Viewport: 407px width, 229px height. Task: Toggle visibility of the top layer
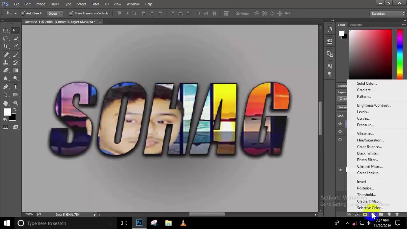[x=340, y=124]
